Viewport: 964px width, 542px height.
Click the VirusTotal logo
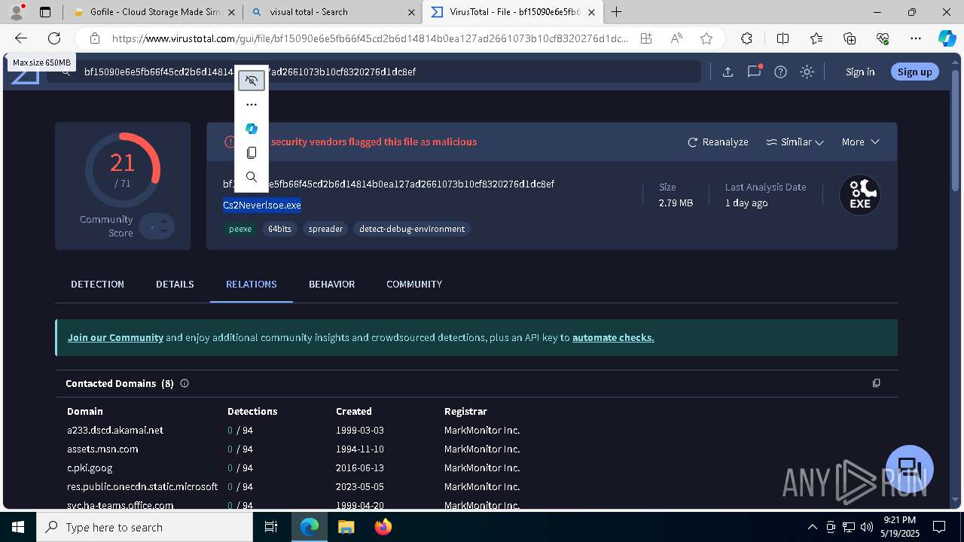[x=25, y=76]
